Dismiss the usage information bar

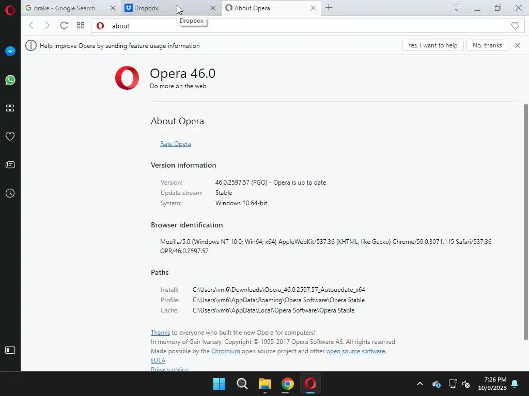coord(517,45)
